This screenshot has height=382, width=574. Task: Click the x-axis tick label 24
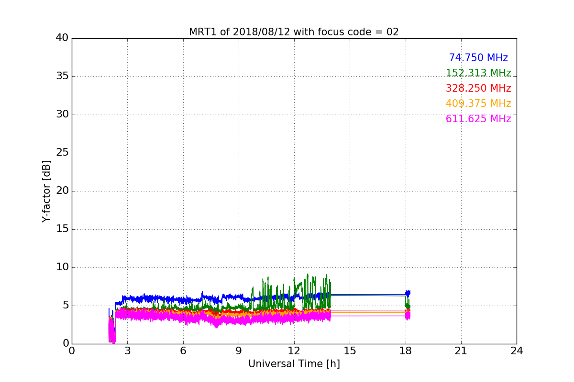(517, 350)
